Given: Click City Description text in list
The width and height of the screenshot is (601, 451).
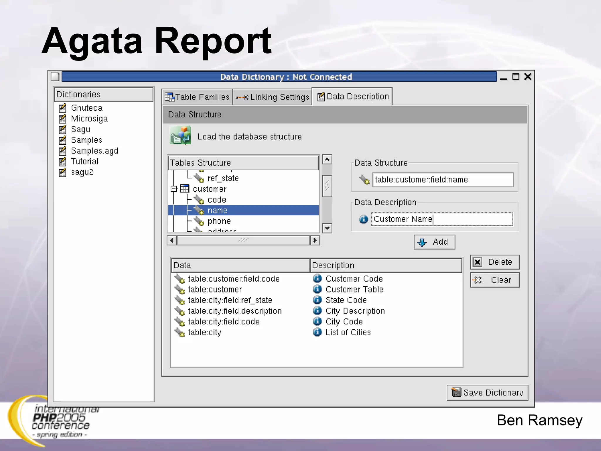Looking at the screenshot, I should point(355,311).
